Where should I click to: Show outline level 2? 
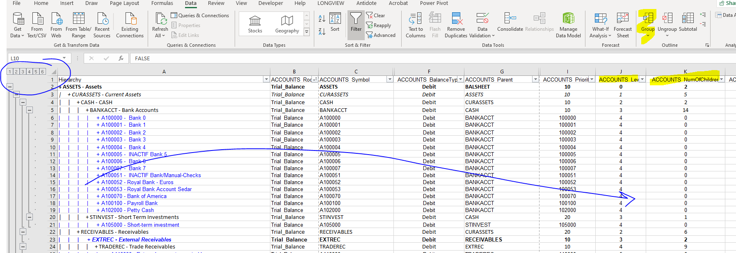tap(16, 72)
